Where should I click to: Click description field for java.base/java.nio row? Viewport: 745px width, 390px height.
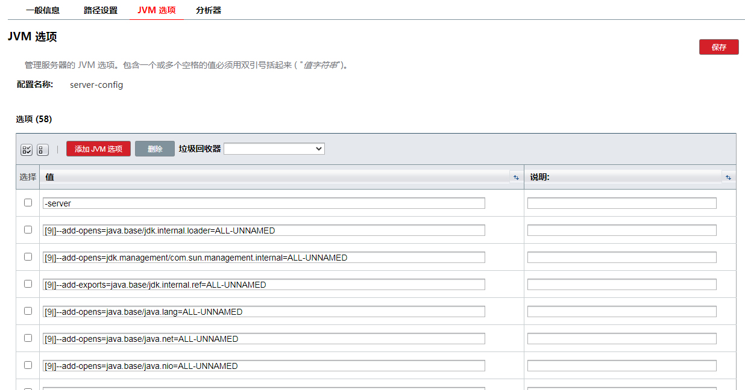pos(621,366)
